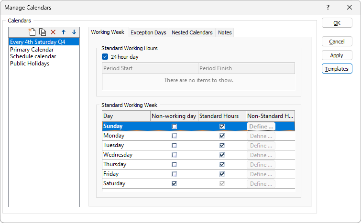This screenshot has width=361, height=223.
Task: Mark Monday as a non-working day
Action: (174, 136)
